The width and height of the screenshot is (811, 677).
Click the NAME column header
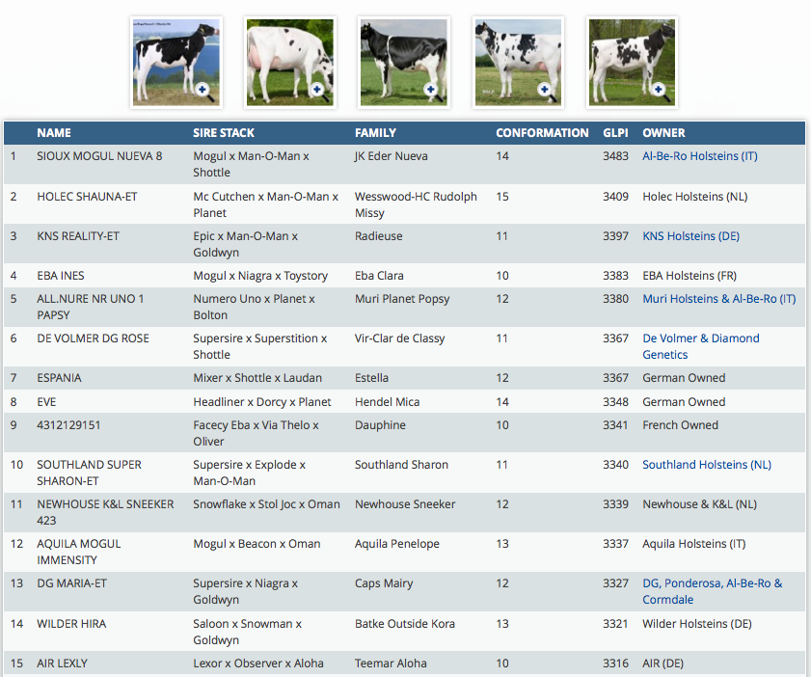pyautogui.click(x=54, y=133)
